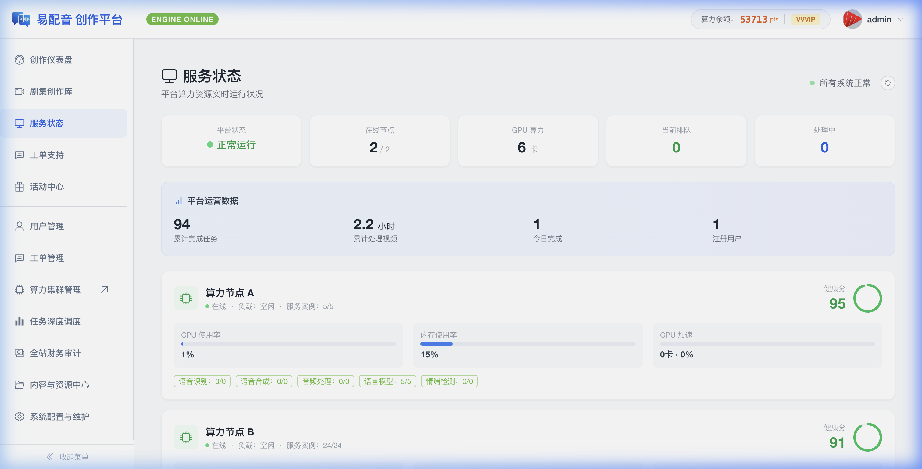
Task: Click the 算力节点 B chip icon
Action: click(x=186, y=437)
